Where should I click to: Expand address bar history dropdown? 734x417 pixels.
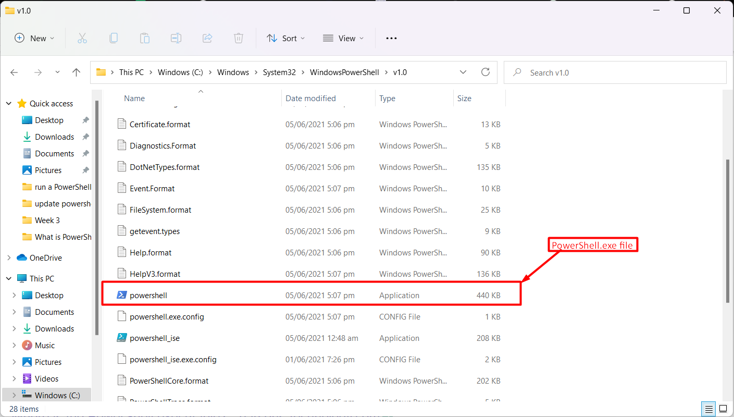pos(463,72)
